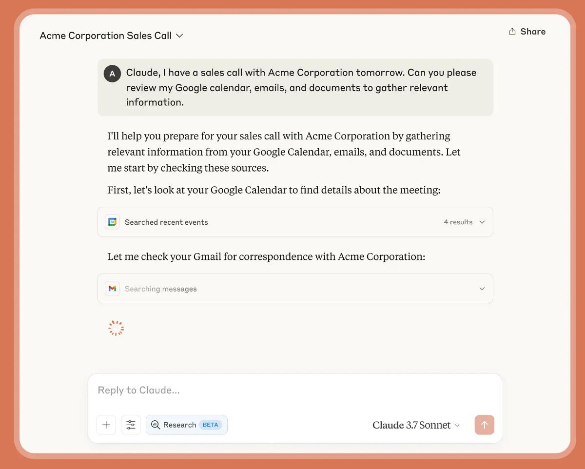Expand the 4 results chevron
Screen dimensions: 585x469
(x=482, y=222)
